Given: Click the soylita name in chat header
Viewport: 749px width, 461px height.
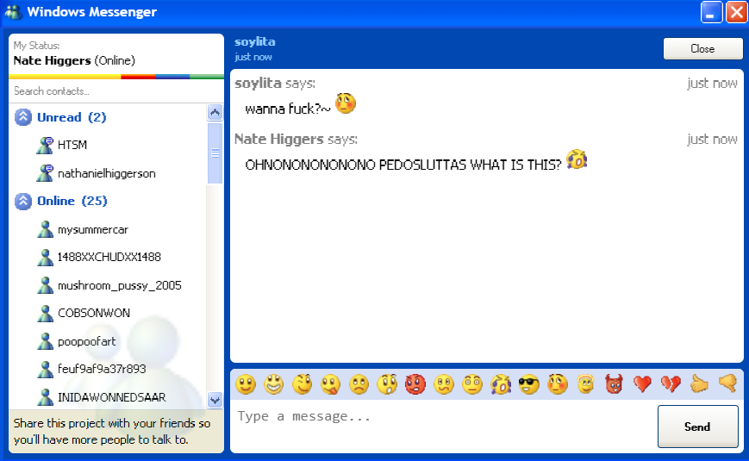Looking at the screenshot, I should tap(254, 42).
